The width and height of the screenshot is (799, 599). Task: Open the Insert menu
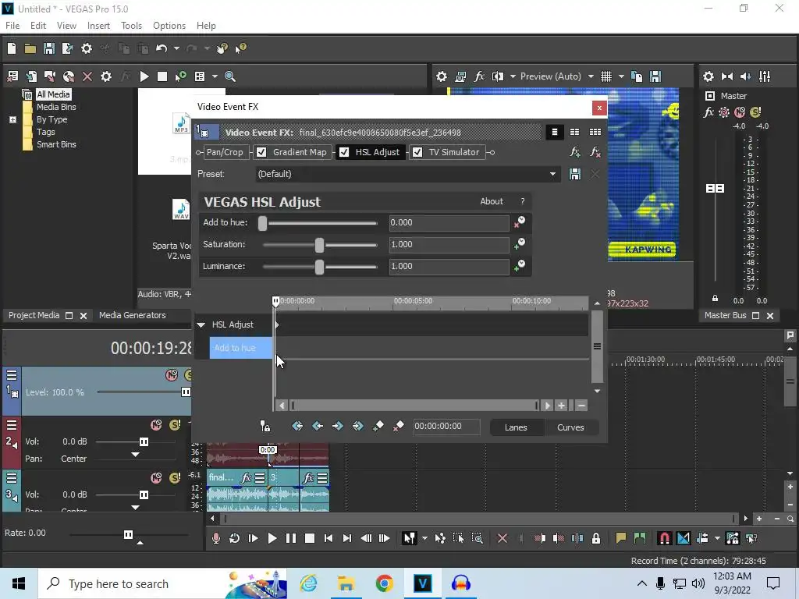tap(98, 26)
